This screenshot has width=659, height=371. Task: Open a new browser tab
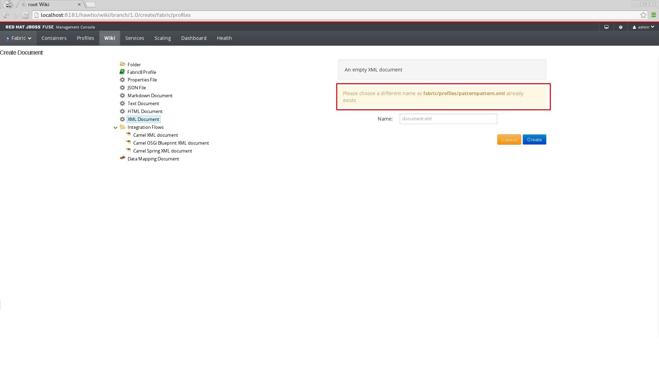coord(91,4)
